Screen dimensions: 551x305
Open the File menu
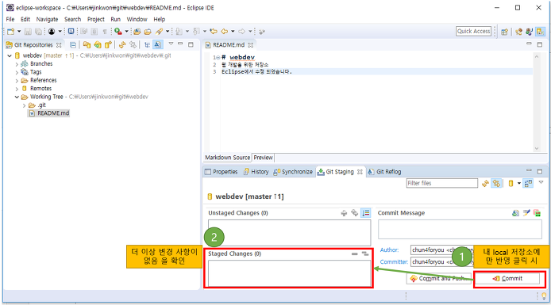pos(10,19)
